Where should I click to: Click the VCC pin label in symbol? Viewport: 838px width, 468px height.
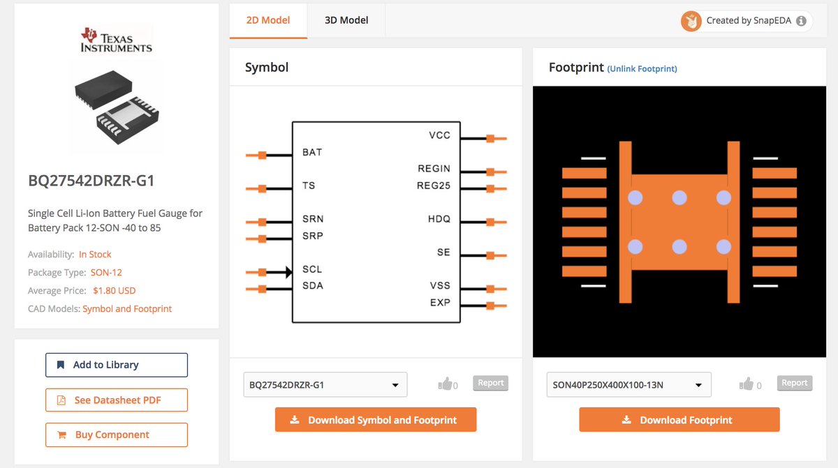(439, 135)
